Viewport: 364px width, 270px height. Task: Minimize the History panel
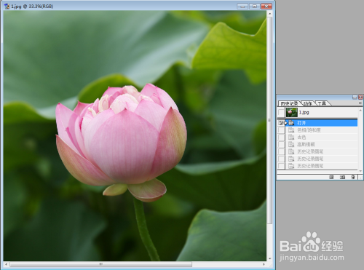(x=355, y=98)
